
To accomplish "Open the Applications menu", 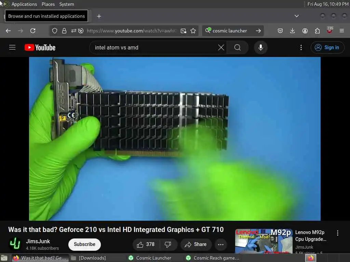I will pos(24,4).
